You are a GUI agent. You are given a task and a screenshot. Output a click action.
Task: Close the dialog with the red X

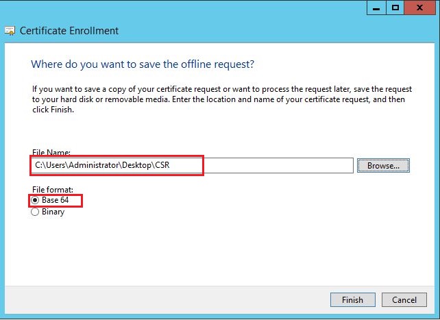tap(421, 8)
